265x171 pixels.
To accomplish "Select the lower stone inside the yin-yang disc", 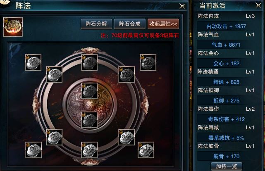I will click(89, 120).
